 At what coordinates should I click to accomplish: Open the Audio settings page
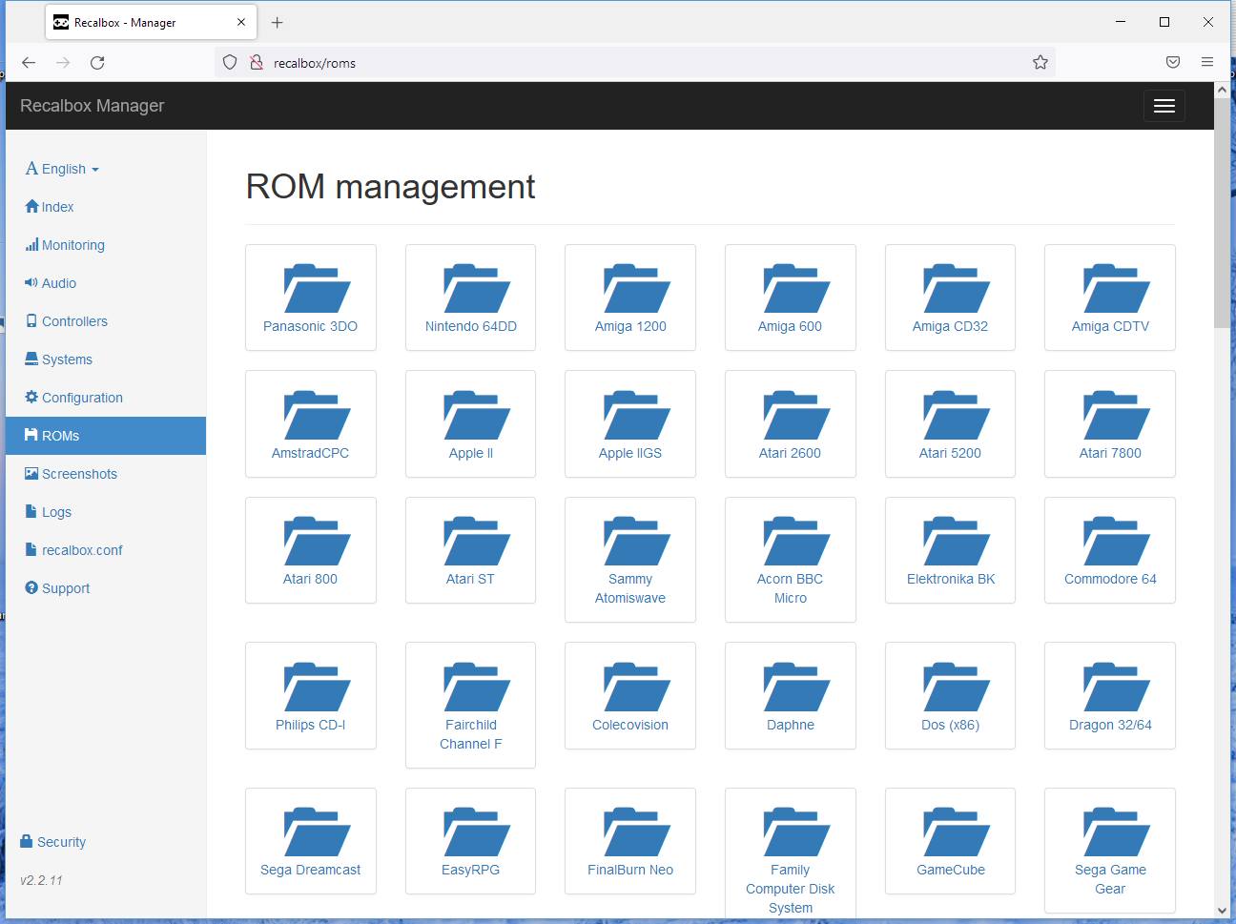coord(51,283)
